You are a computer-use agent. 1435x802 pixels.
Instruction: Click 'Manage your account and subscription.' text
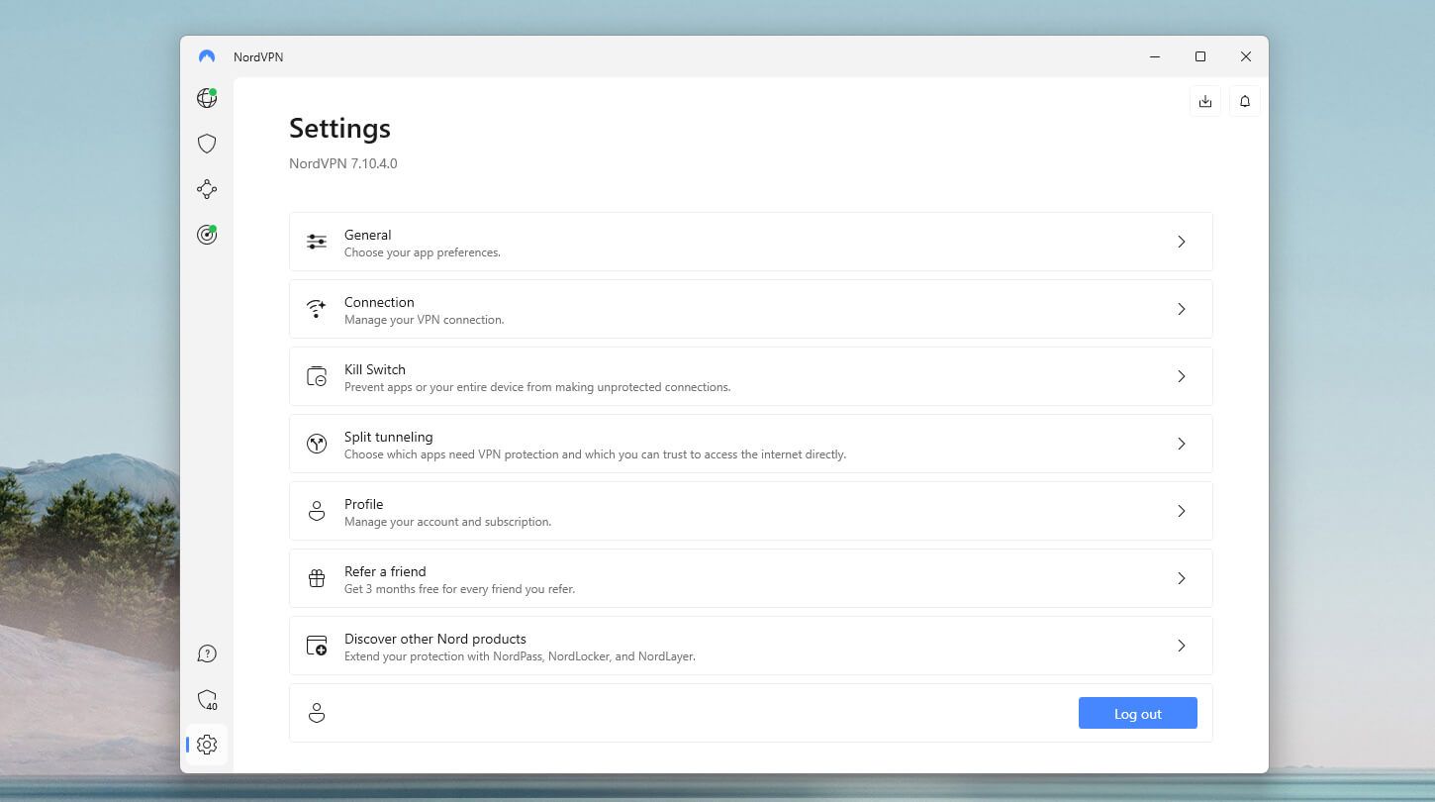point(448,522)
